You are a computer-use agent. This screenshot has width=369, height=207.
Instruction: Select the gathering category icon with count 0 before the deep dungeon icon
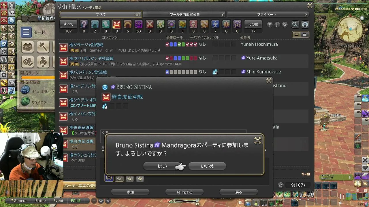click(204, 24)
